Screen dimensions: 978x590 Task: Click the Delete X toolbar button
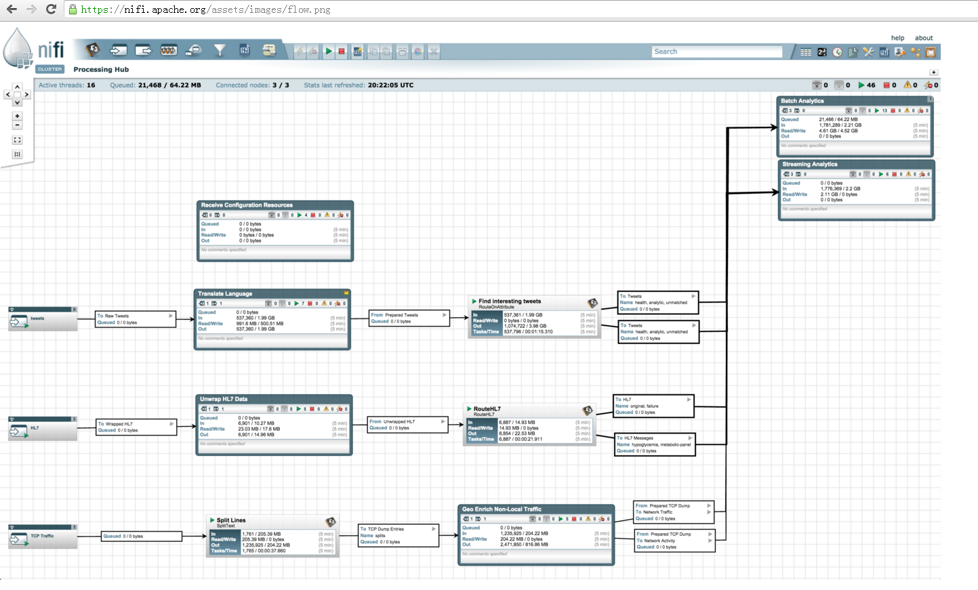434,51
